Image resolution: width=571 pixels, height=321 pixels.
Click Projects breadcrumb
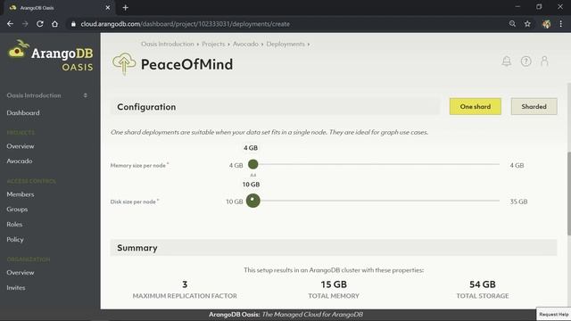213,44
